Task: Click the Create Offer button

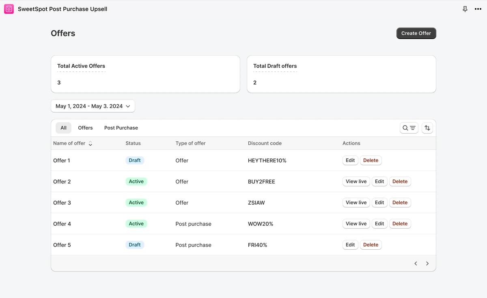Action: click(x=416, y=33)
